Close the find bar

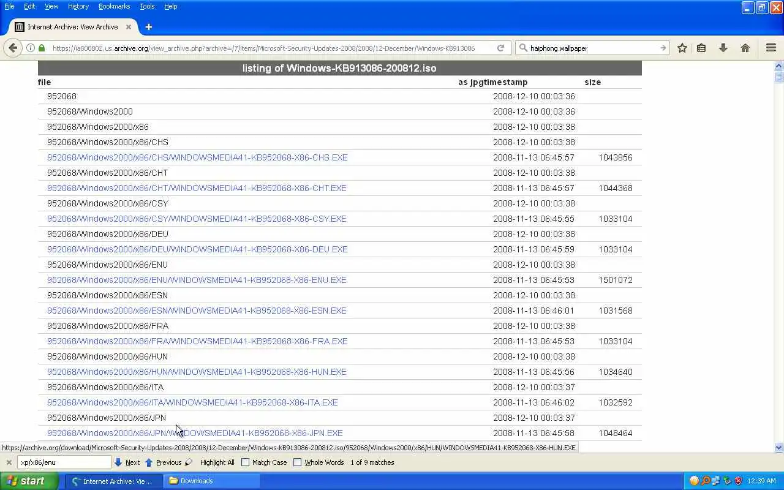point(9,462)
